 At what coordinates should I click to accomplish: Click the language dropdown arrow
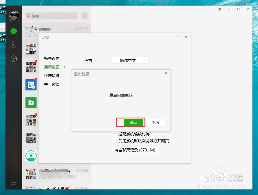tap(144, 60)
